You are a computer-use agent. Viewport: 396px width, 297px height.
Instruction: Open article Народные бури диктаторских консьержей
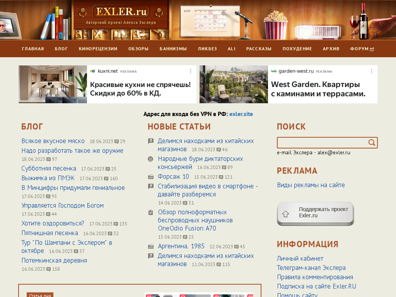[200, 163]
